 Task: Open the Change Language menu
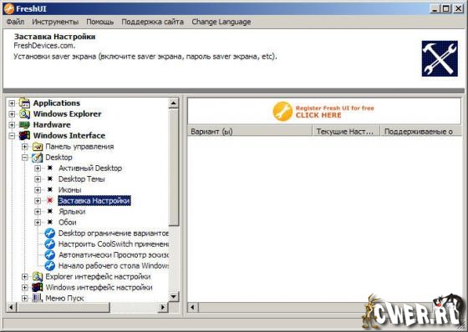point(221,22)
